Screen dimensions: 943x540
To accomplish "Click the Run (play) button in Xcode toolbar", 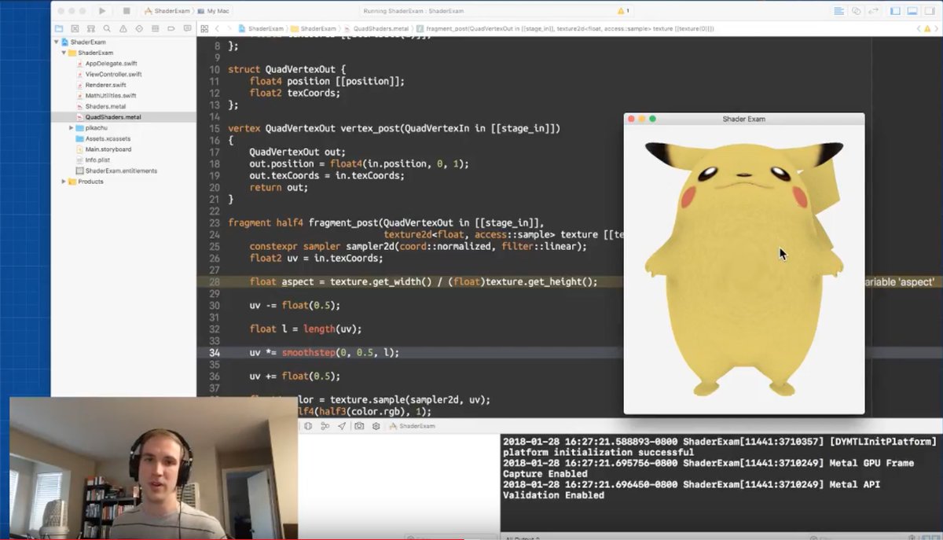I will pyautogui.click(x=102, y=11).
